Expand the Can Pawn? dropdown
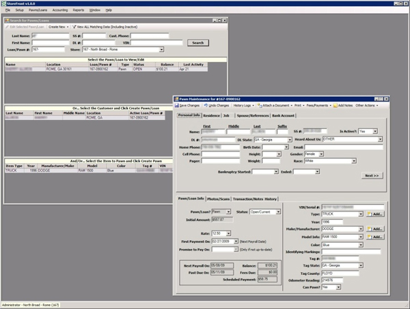The width and height of the screenshot is (410, 309). pos(338,287)
